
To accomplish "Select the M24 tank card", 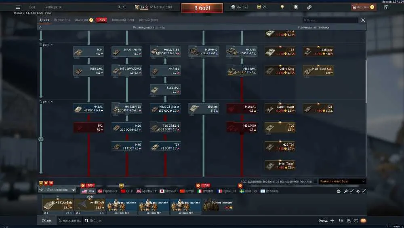I will coord(88,52).
